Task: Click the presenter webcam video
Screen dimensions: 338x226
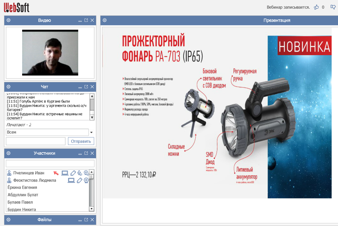Action: pos(50,53)
